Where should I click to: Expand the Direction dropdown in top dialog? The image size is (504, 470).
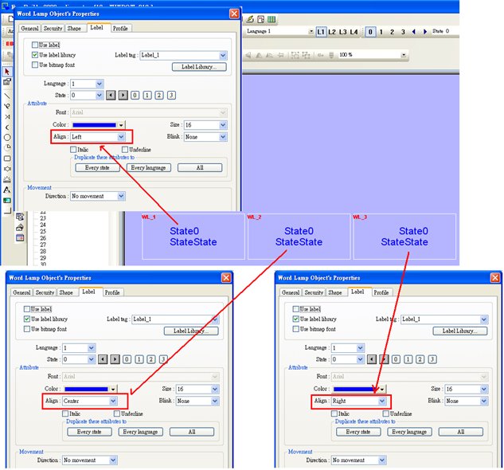tap(98, 196)
